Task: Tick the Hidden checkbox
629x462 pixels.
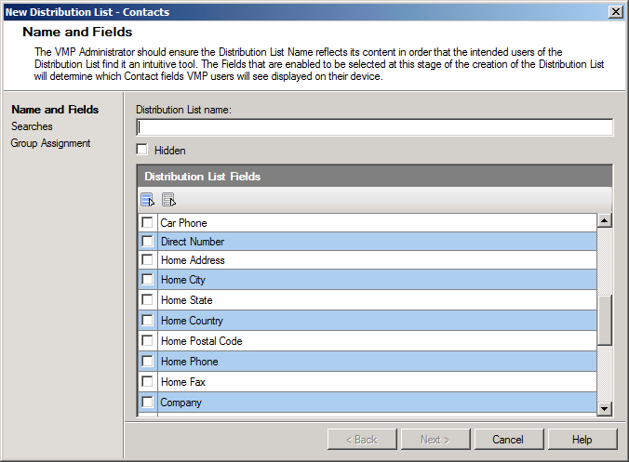Action: pyautogui.click(x=142, y=150)
